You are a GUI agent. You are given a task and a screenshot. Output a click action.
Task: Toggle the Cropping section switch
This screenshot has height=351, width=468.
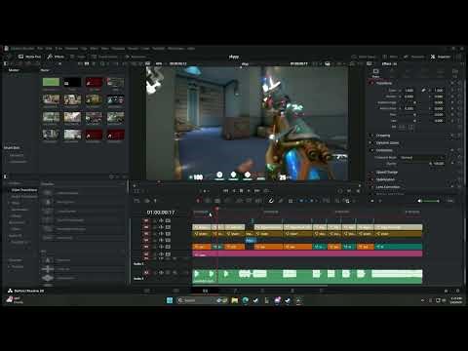click(372, 136)
